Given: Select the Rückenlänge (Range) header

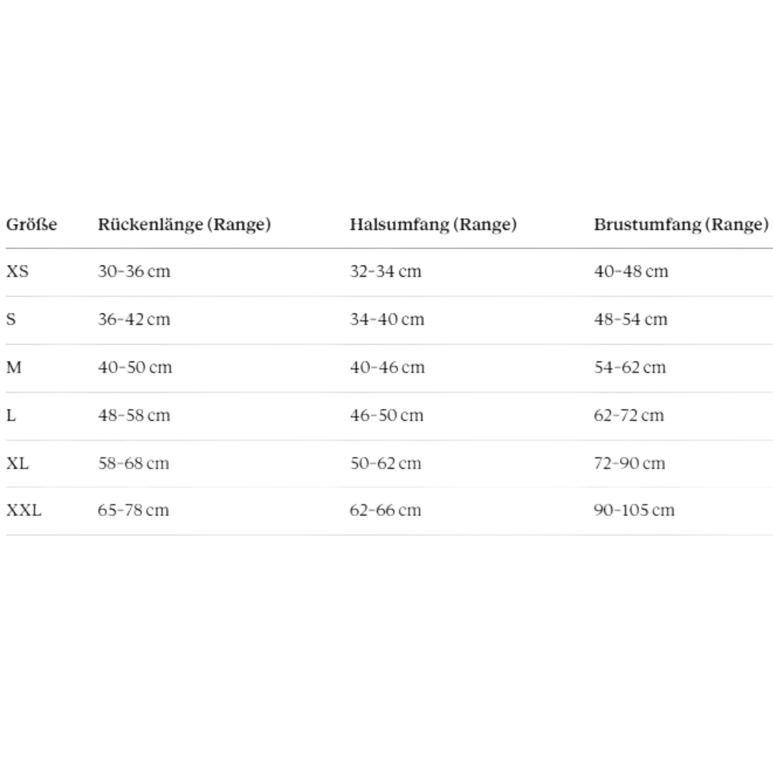Looking at the screenshot, I should 185,225.
